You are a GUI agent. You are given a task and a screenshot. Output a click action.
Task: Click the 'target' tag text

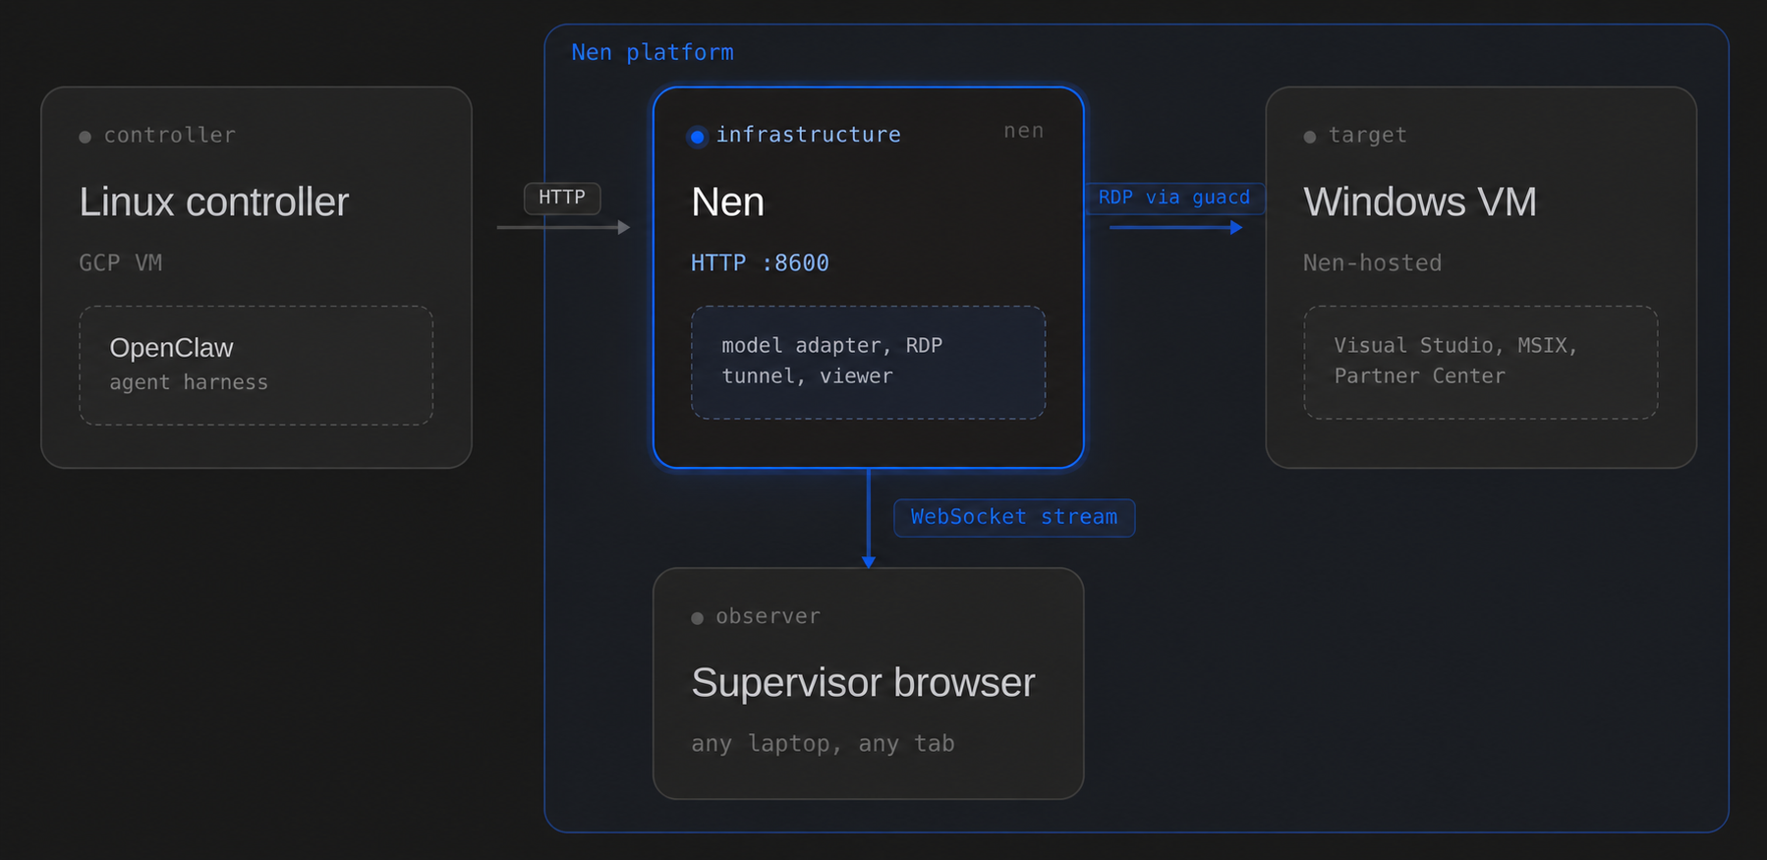tap(1367, 136)
